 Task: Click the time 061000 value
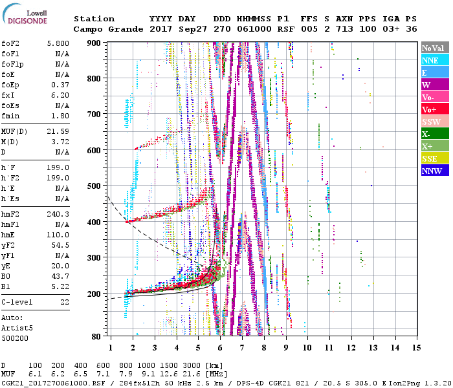pyautogui.click(x=254, y=29)
